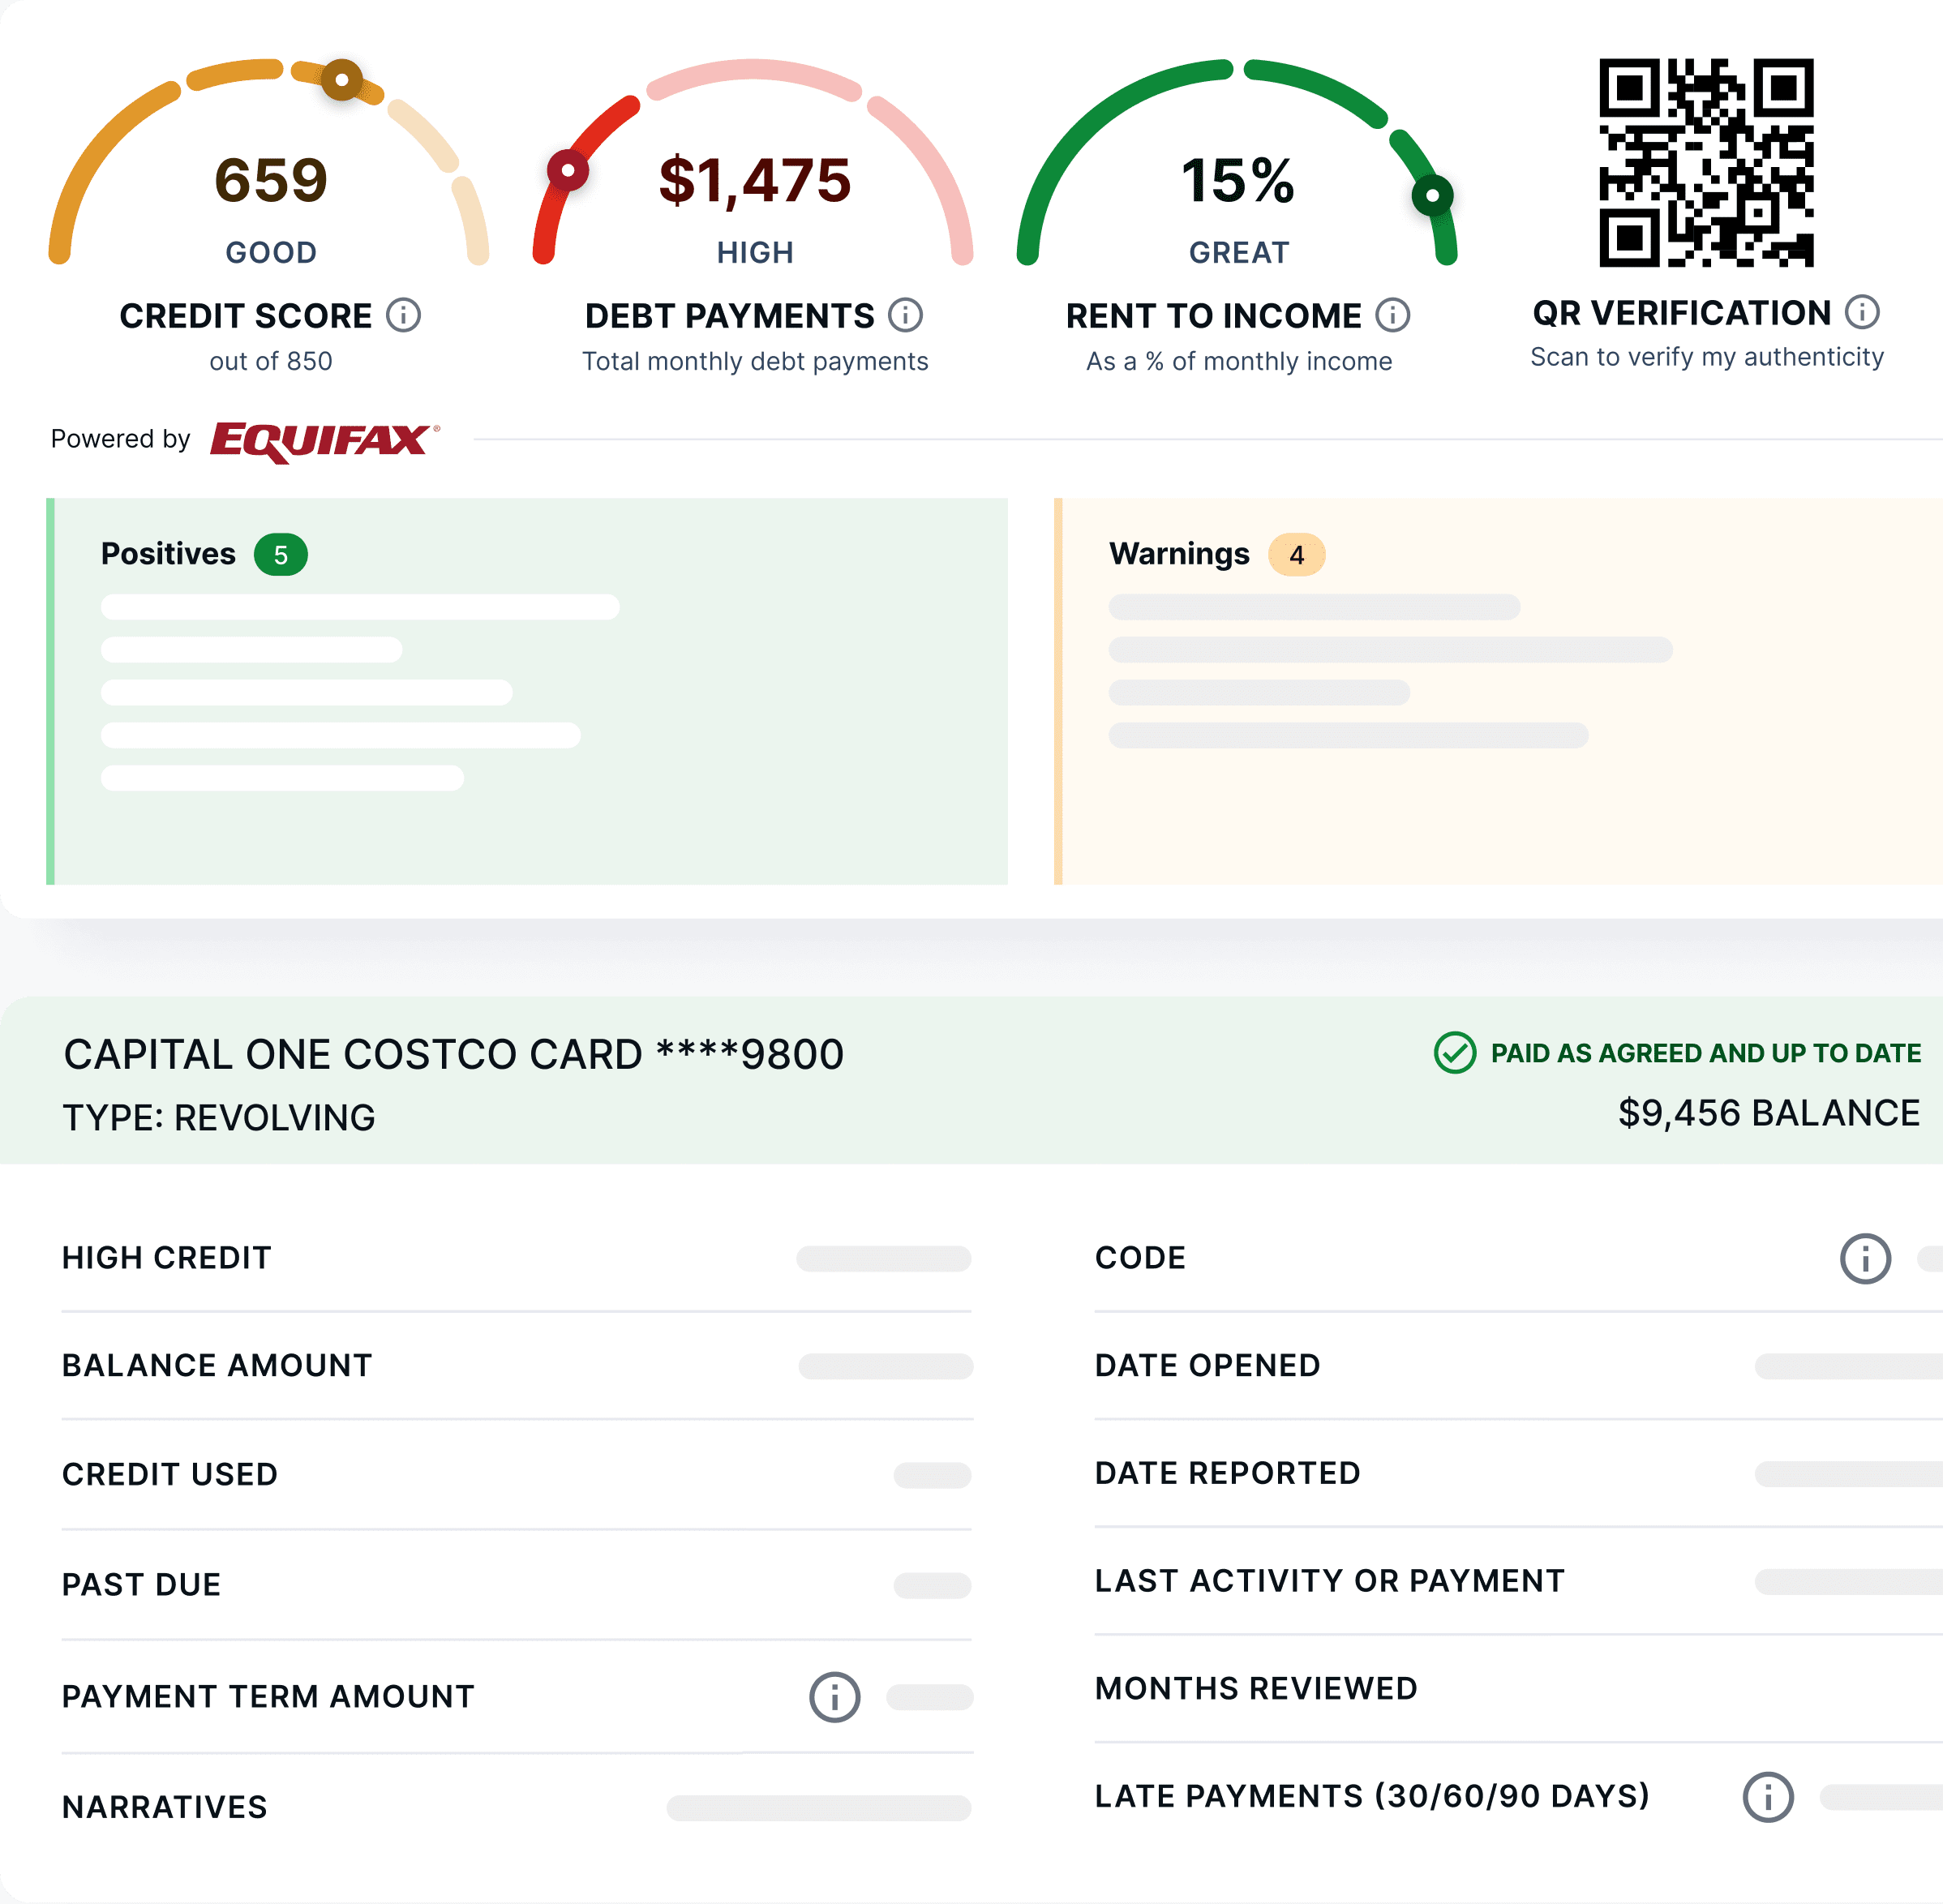Open the Late Payments info icon
This screenshot has width=1943, height=1904.
pos(1768,1797)
